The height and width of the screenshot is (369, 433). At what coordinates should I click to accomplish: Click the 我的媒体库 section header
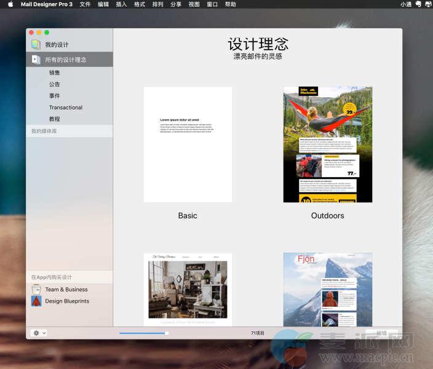tap(44, 131)
